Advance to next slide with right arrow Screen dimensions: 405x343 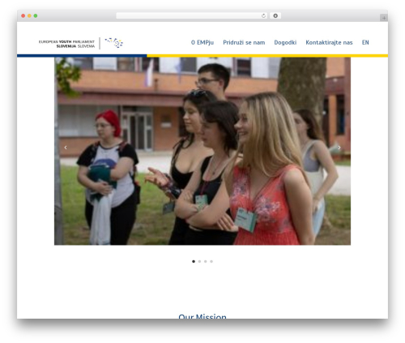pyautogui.click(x=339, y=148)
